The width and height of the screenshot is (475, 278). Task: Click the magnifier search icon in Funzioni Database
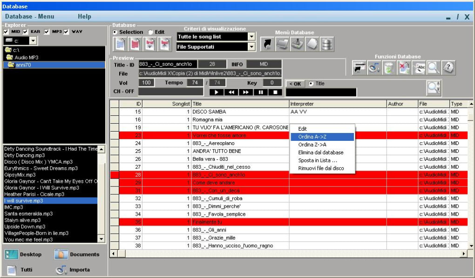pos(434,67)
